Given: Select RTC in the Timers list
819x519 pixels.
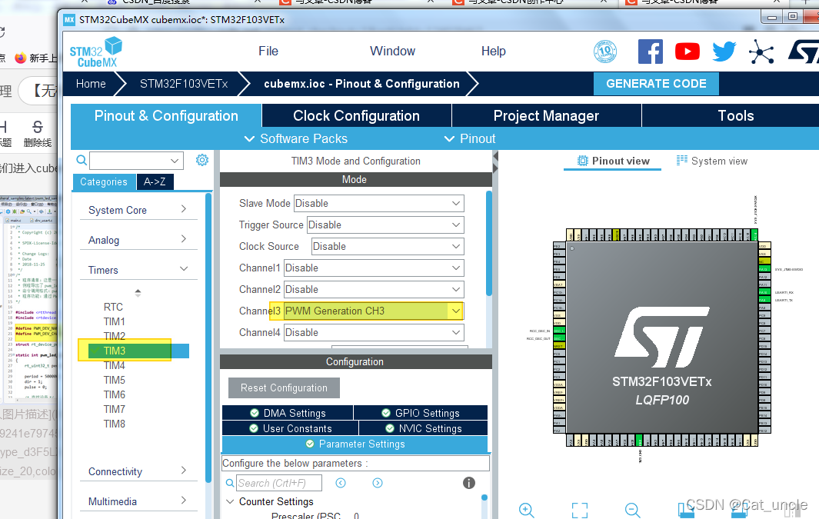Looking at the screenshot, I should (113, 307).
